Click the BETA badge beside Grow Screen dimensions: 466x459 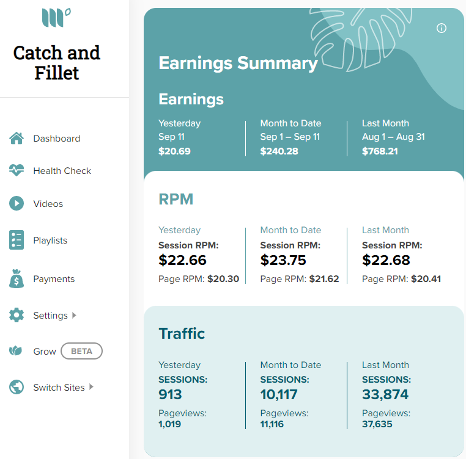[82, 351]
